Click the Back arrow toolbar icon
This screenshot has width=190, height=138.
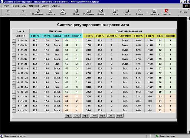8,11
